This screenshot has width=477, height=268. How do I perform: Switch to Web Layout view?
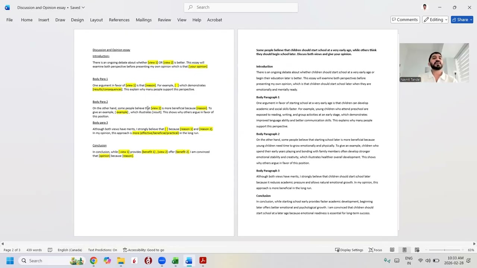coord(417,250)
